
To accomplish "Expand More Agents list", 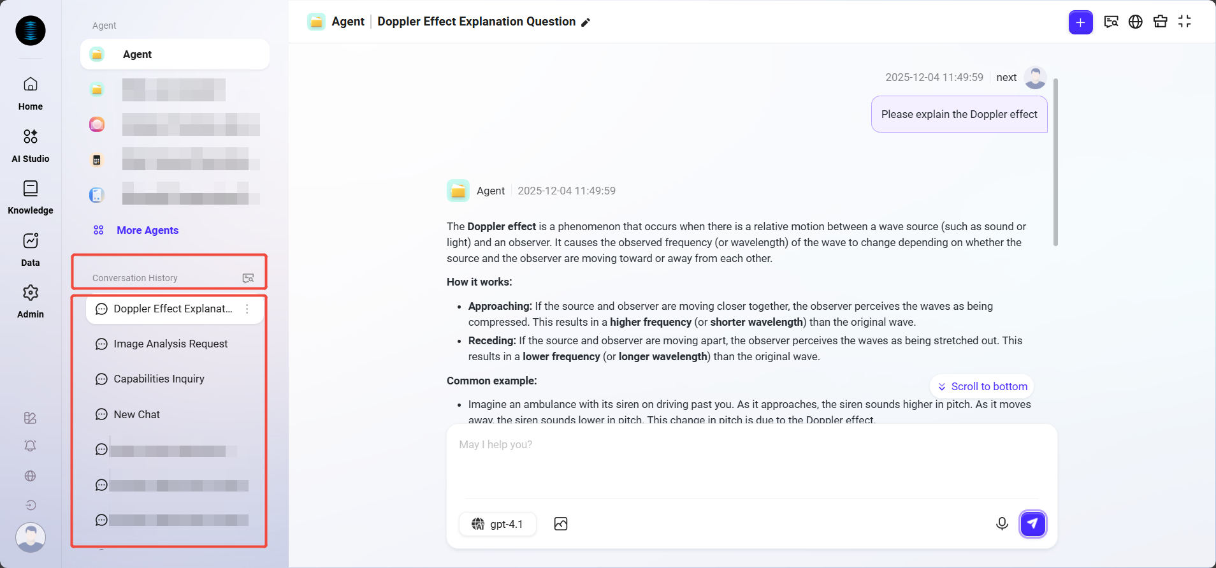I will pos(147,230).
